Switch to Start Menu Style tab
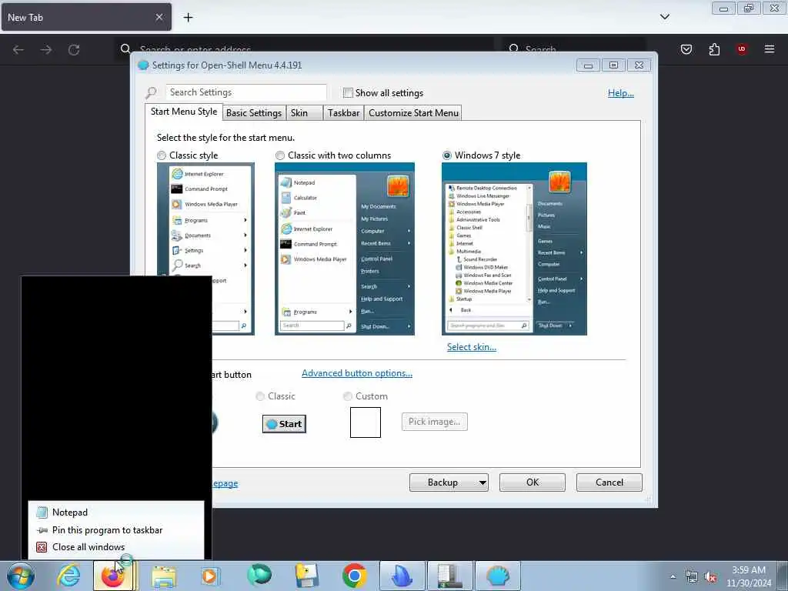788x591 pixels. [184, 112]
